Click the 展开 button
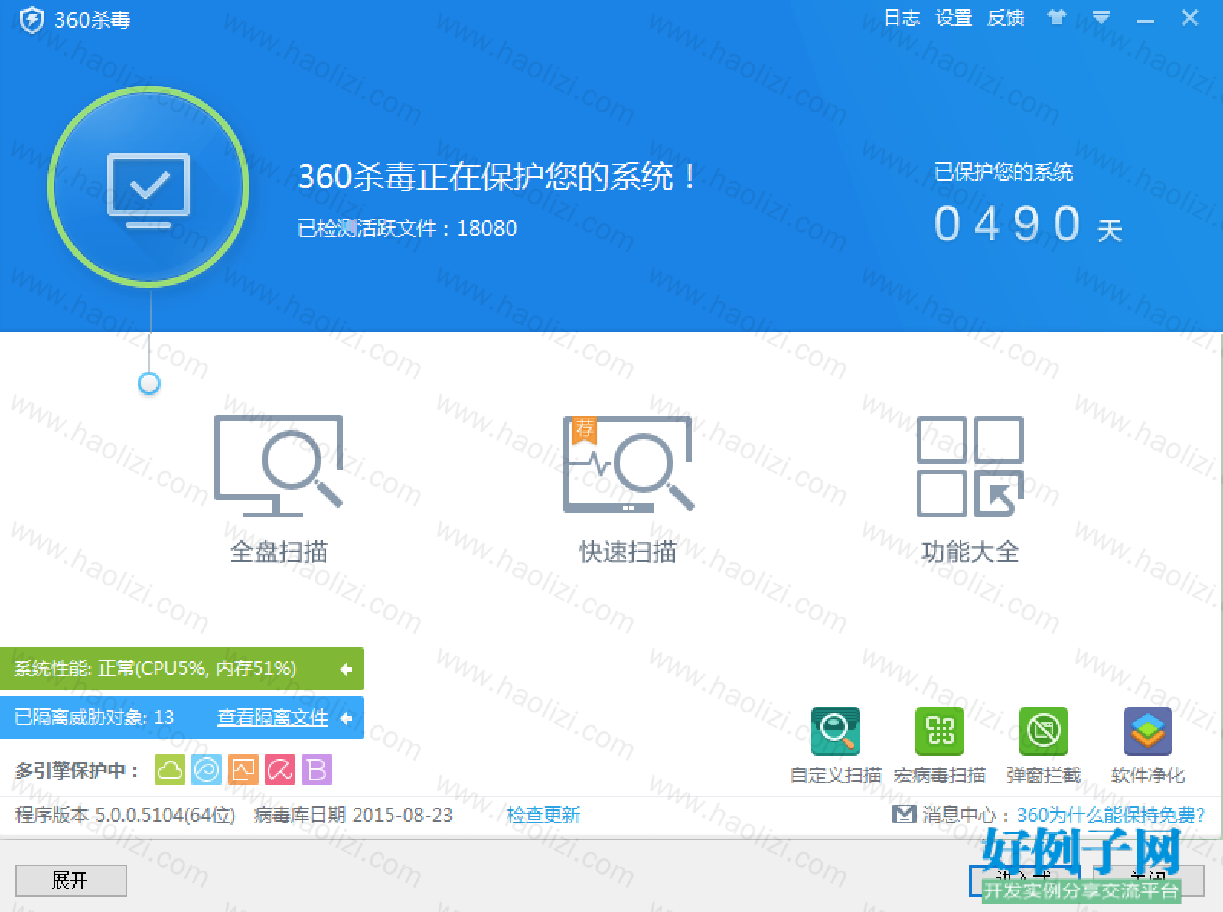The width and height of the screenshot is (1223, 912). pyautogui.click(x=70, y=881)
